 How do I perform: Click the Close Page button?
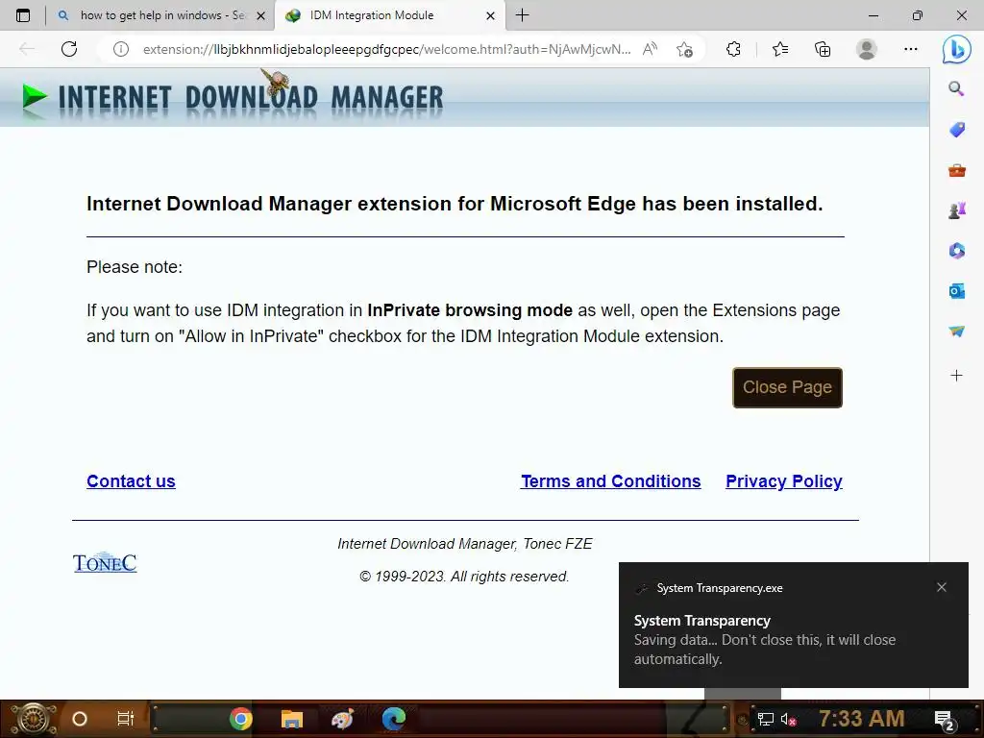click(788, 387)
